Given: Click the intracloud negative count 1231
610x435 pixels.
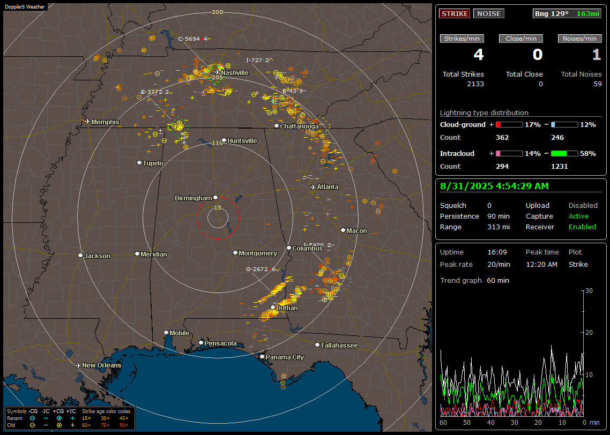Looking at the screenshot, I should (560, 167).
